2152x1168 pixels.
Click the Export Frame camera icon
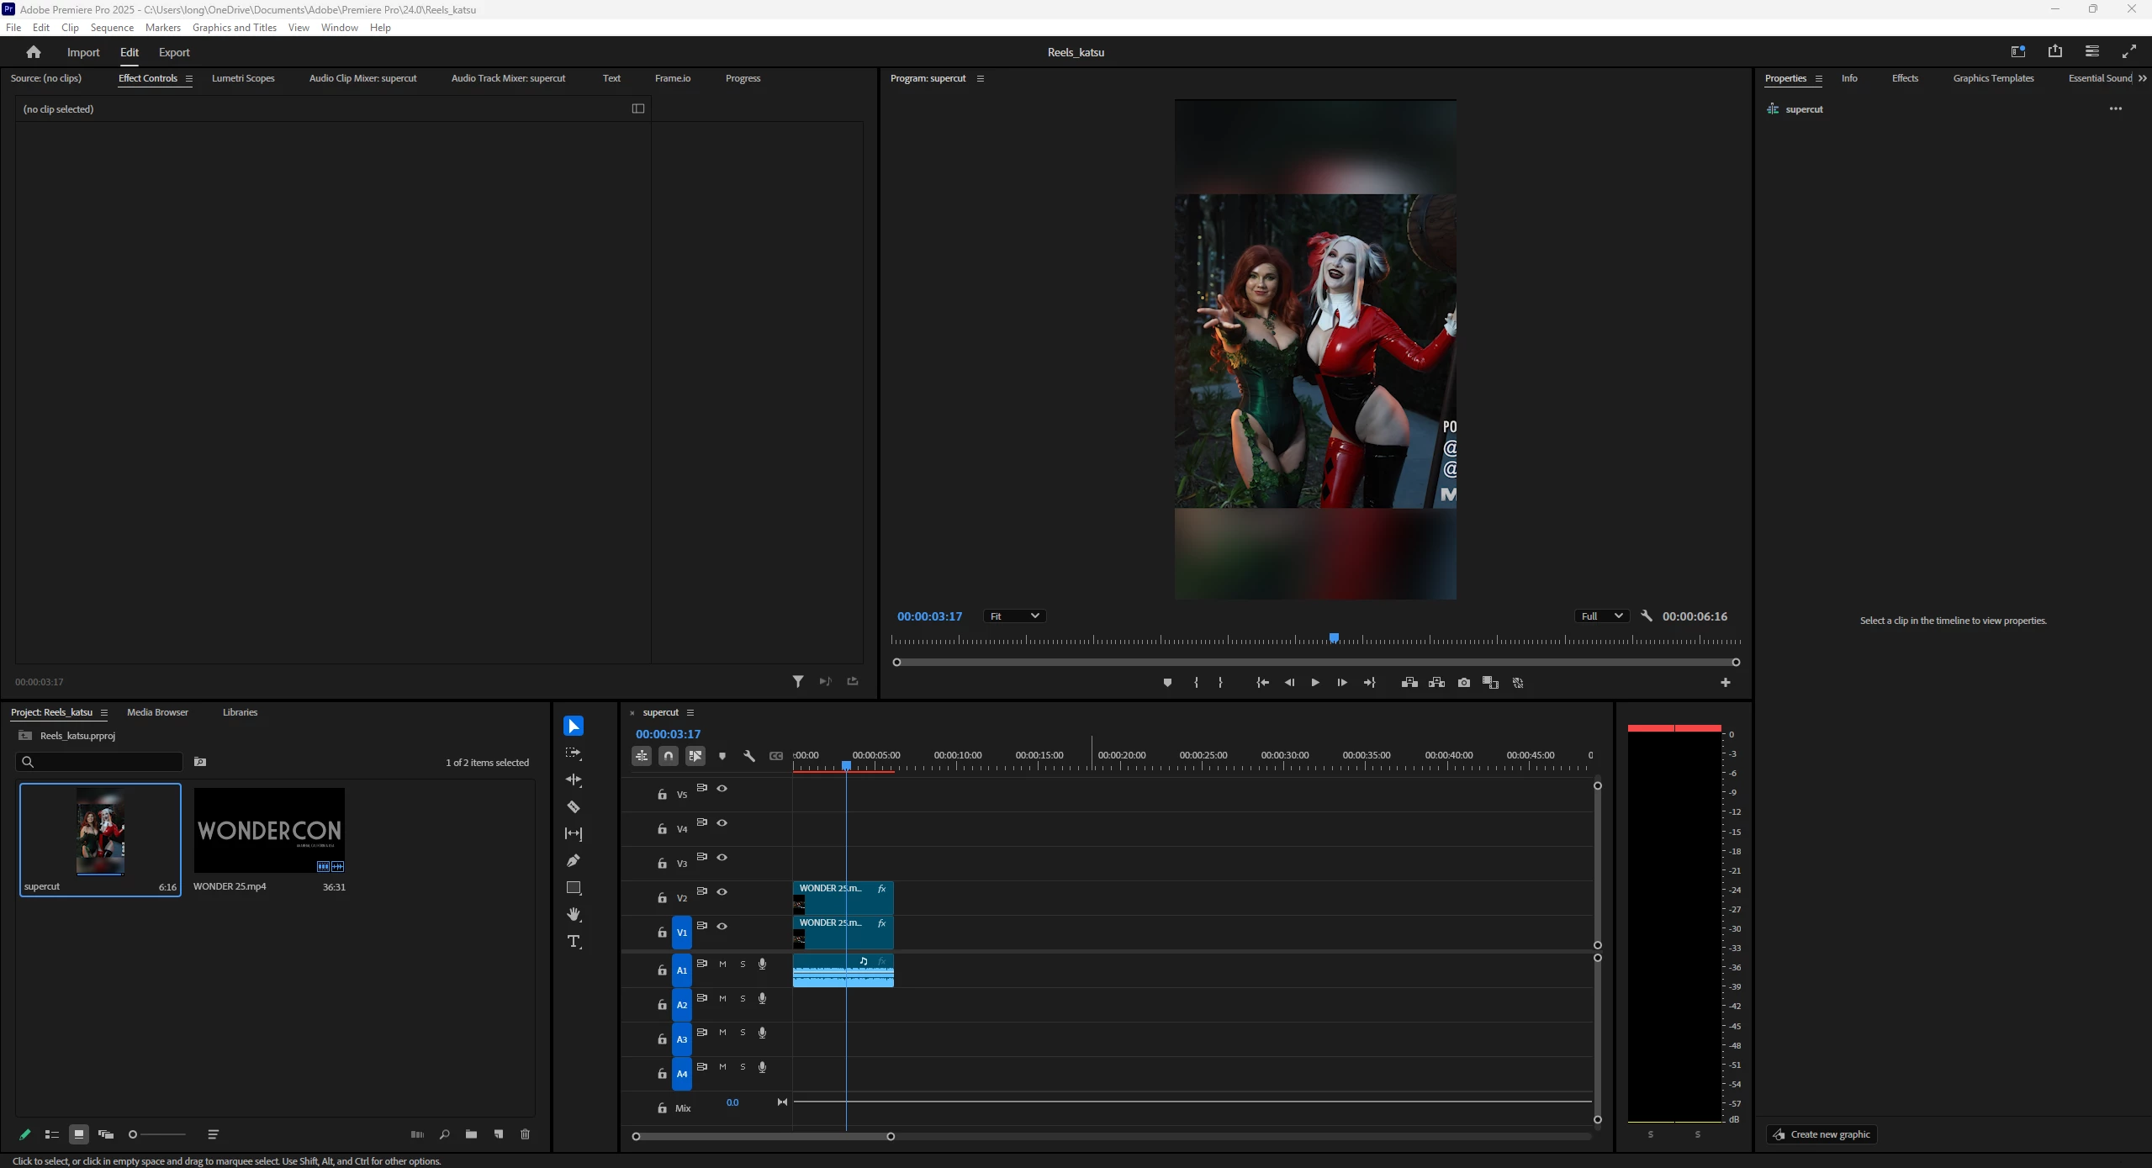(1464, 683)
